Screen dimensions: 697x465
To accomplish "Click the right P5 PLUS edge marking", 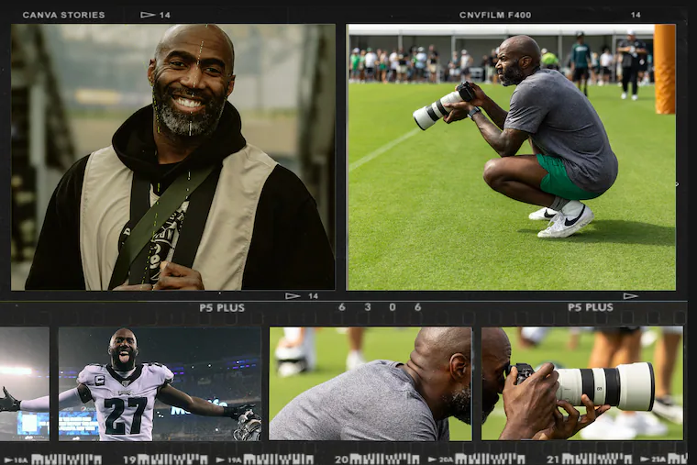I will point(591,307).
